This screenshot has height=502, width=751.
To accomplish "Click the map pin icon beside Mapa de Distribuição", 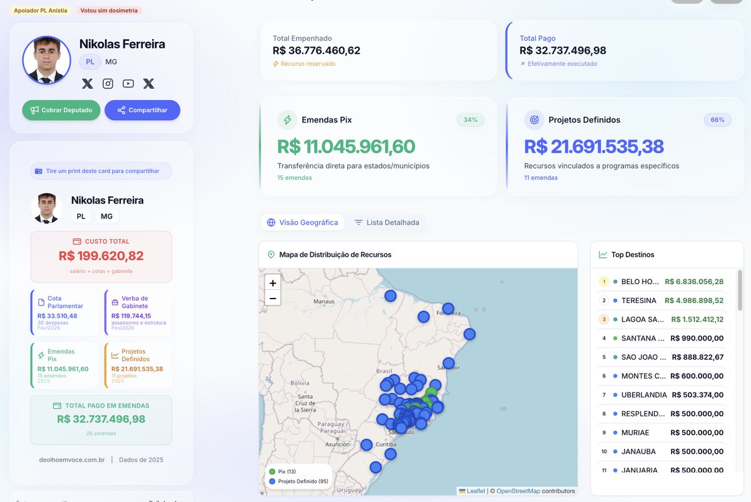I will 271,255.
